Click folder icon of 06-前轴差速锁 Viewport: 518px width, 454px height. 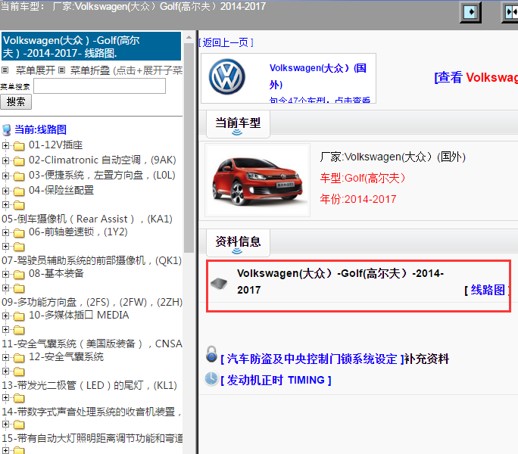pos(19,233)
